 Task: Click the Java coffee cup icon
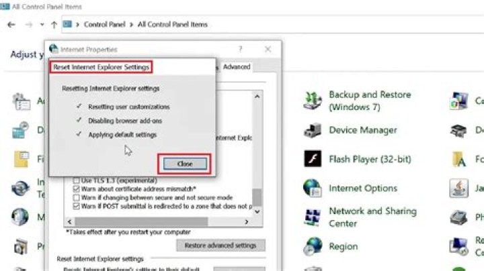coord(458,188)
